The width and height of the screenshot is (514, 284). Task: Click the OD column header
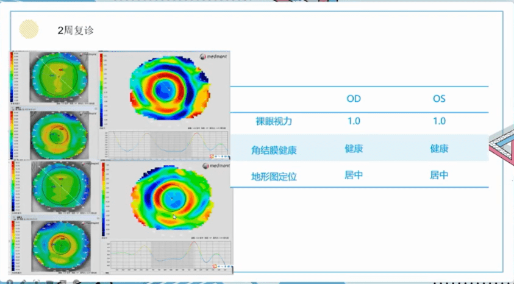tap(354, 98)
